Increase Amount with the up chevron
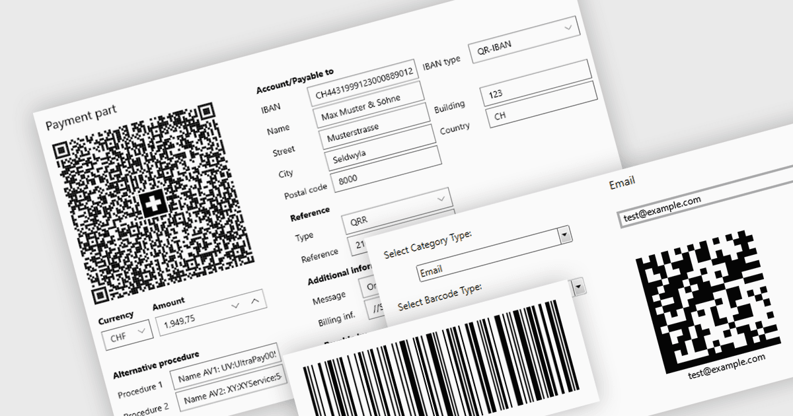Screen dimensions: 793x416 coord(255,302)
